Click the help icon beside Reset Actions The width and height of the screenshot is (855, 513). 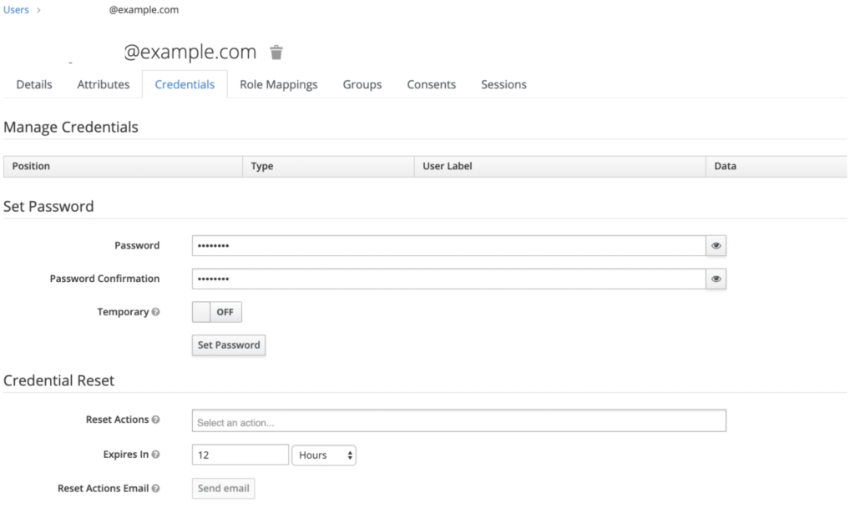click(x=156, y=420)
